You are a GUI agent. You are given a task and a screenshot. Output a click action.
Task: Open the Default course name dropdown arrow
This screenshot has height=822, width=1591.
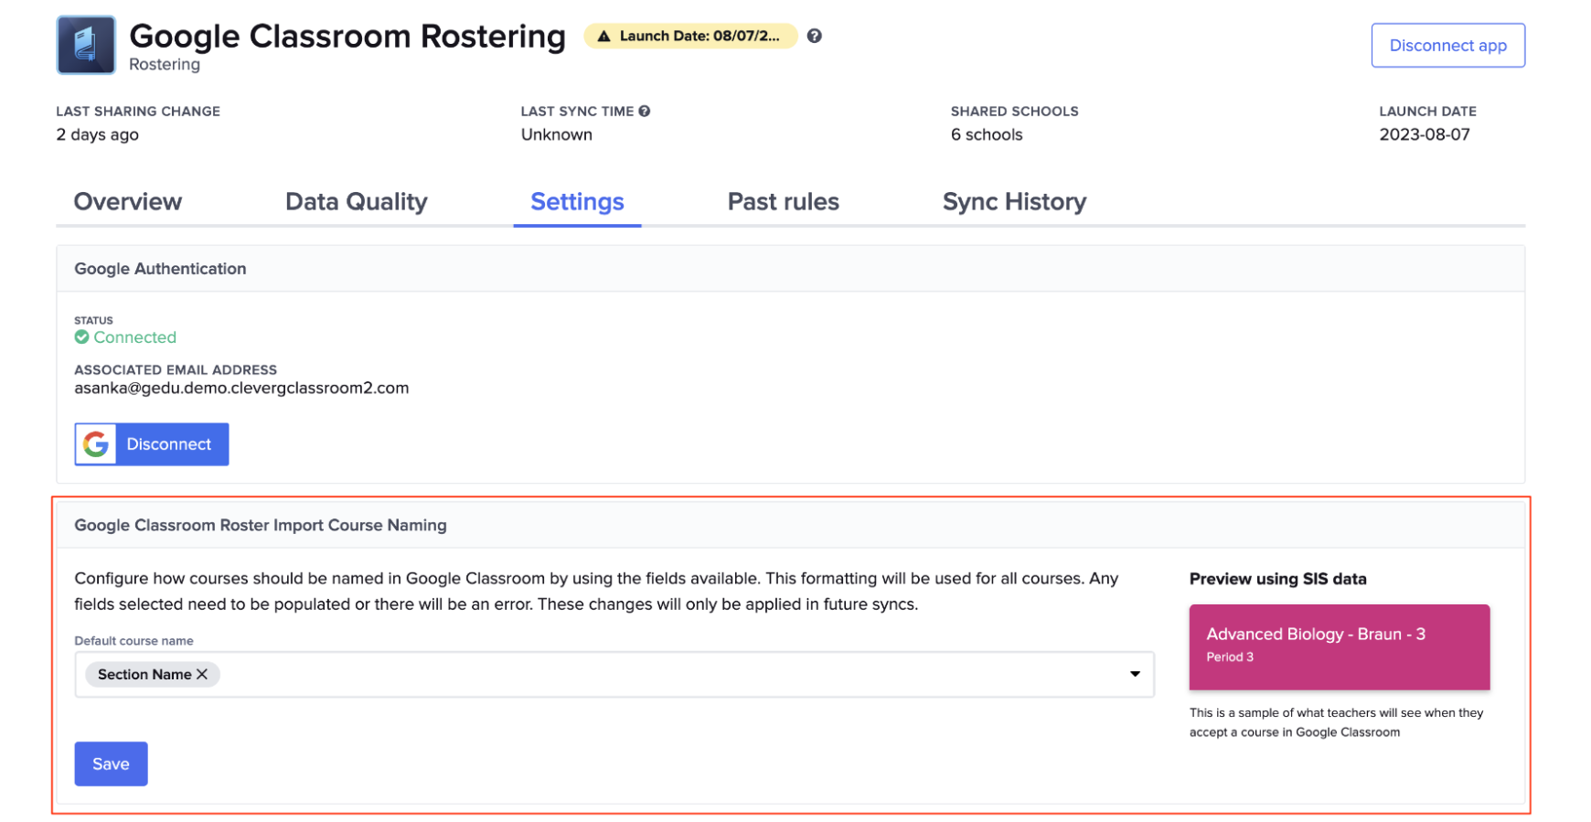point(1135,674)
